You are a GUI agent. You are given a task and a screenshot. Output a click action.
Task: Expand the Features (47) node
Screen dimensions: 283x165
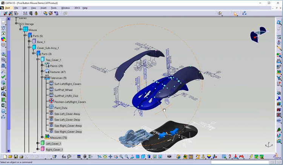click(x=42, y=72)
